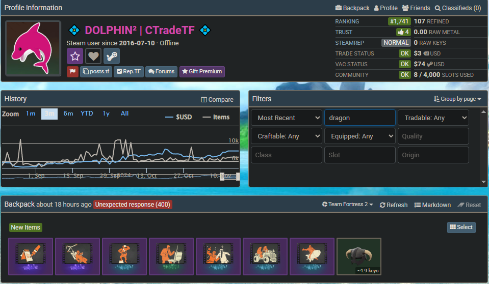Screen dimensions: 489x284
Task: Select the notepad and marker taunt item
Action: [31, 257]
